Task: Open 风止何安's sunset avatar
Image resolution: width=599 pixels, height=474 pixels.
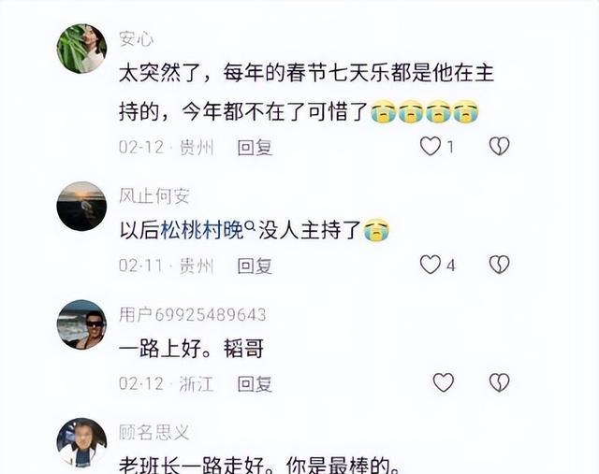Action: pos(81,206)
